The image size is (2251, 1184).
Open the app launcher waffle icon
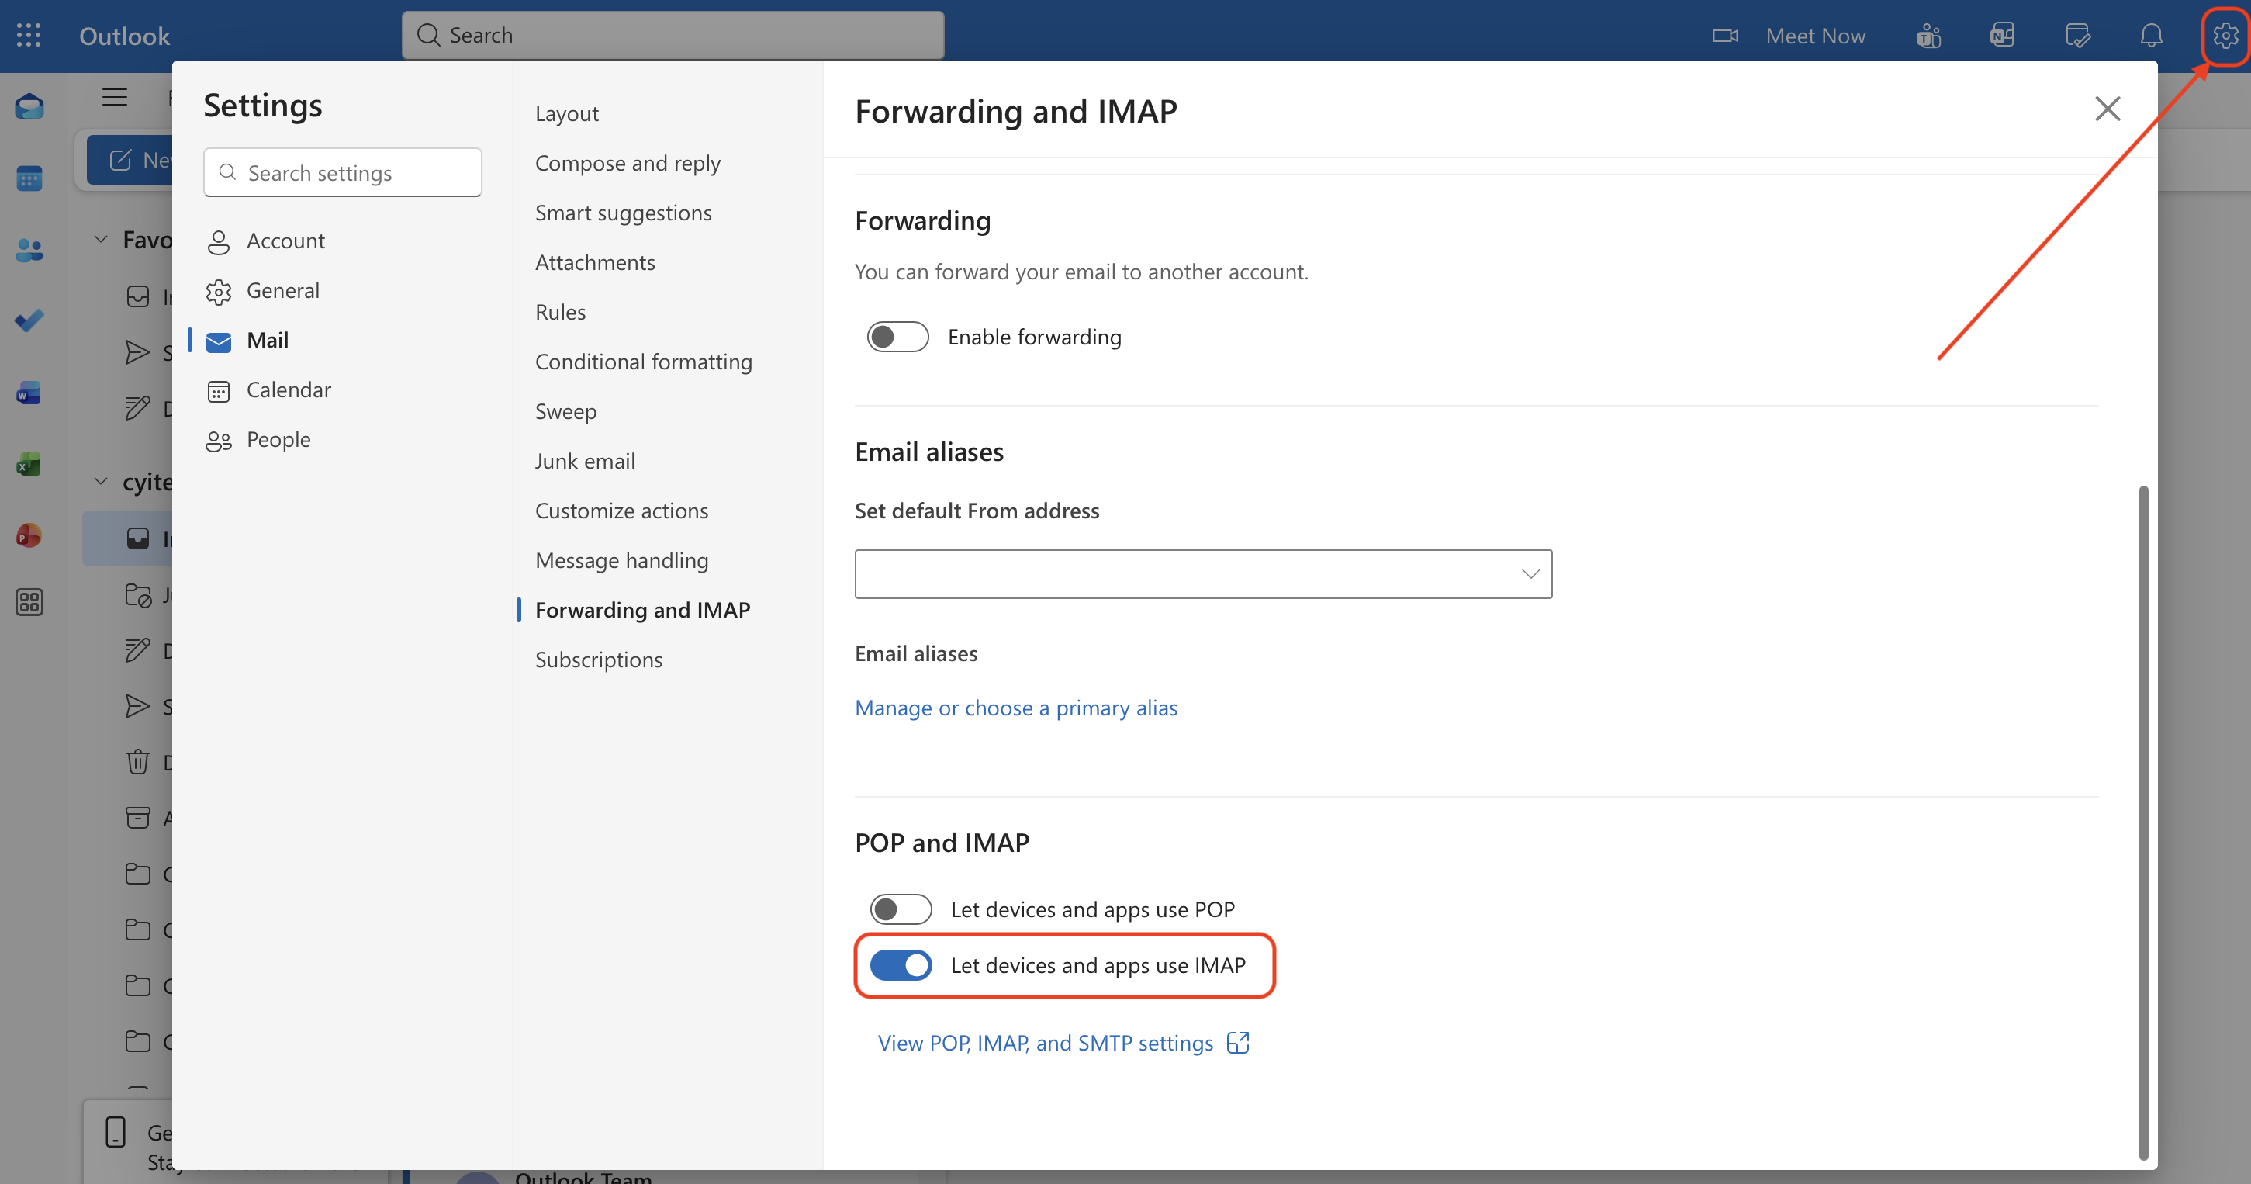[x=29, y=35]
